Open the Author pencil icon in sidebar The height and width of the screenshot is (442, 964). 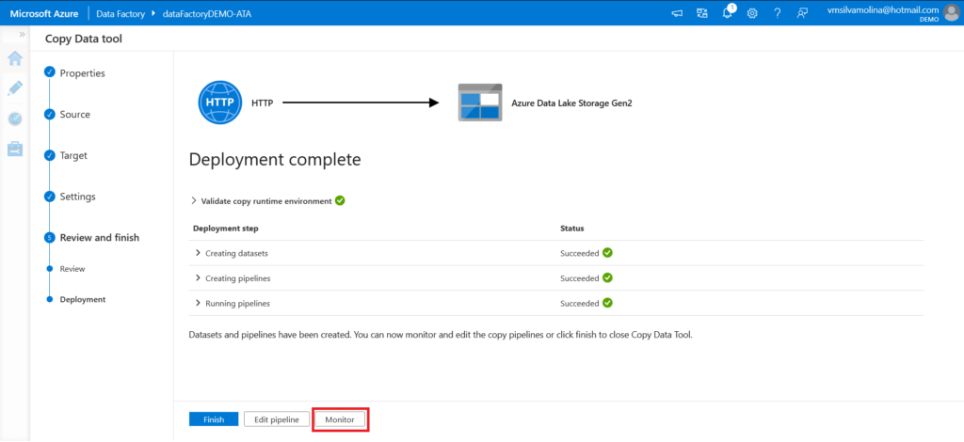[15, 88]
